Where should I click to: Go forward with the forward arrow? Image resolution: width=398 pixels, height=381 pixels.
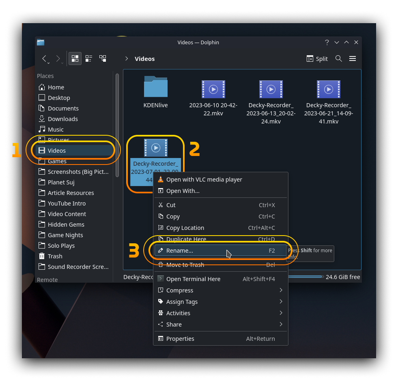point(58,59)
